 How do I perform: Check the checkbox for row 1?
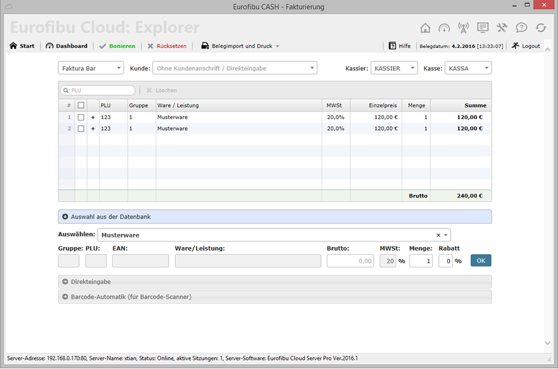point(81,117)
